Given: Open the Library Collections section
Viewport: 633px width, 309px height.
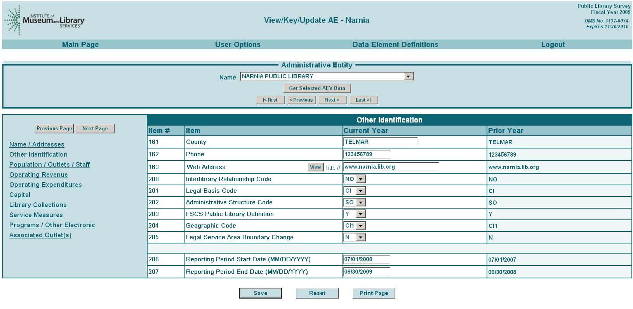Looking at the screenshot, I should pyautogui.click(x=38, y=205).
